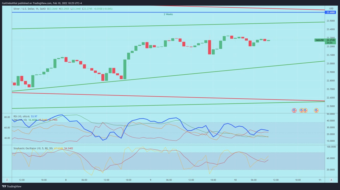Click the low value L23.2440 in the legend

pyautogui.click(x=75, y=9)
